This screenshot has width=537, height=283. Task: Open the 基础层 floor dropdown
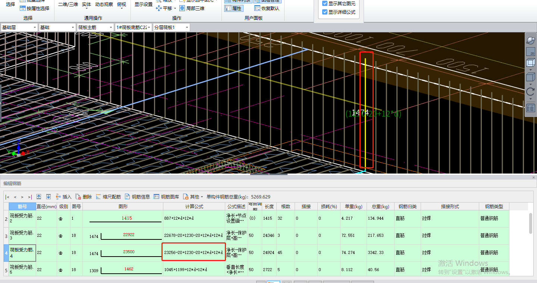[x=19, y=28]
